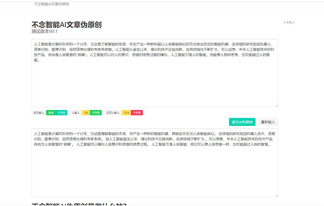324x206 pixels.
Task: Grab the resize handle of the upper text area
Action: click(x=276, y=106)
